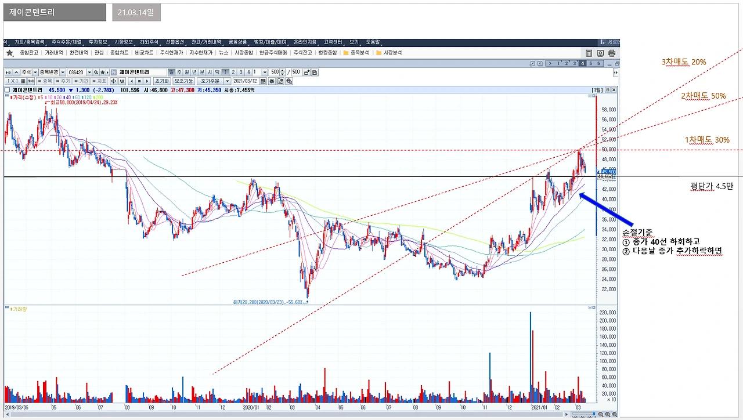
Task: Click the next arrow playback button
Action: (147, 81)
